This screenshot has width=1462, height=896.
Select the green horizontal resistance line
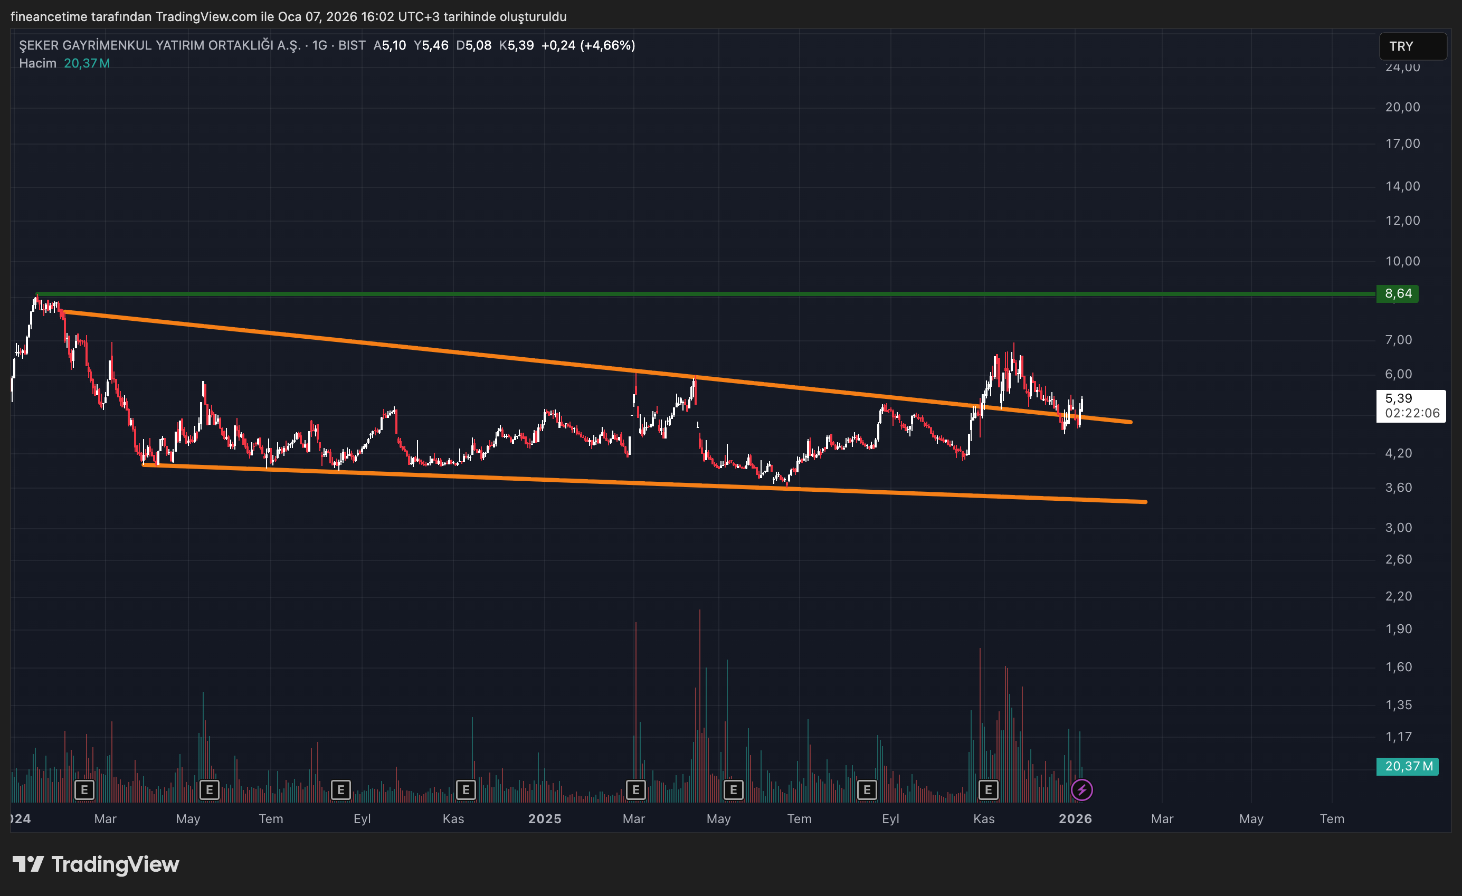point(712,294)
